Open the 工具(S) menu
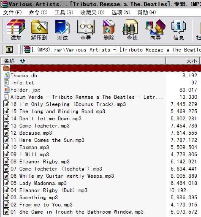The width and height of the screenshot is (201, 217). (64, 13)
